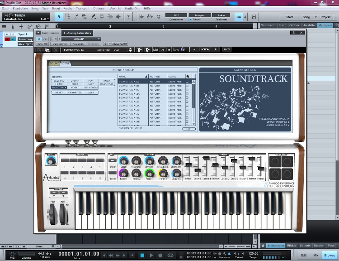Toggle the Loop button in transport
339x261 pixels.
click(x=170, y=255)
